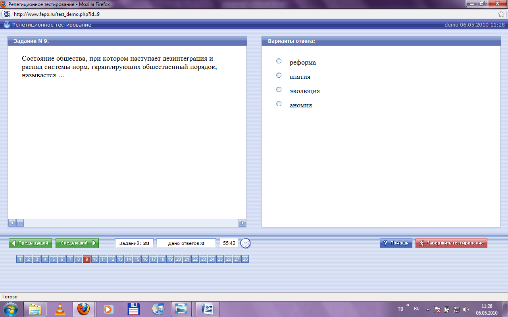
Task: Switch to question 15
Action: pyautogui.click(x=137, y=259)
